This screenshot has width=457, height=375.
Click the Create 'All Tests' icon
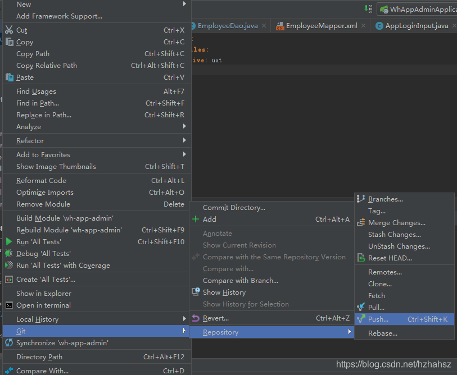coord(9,280)
